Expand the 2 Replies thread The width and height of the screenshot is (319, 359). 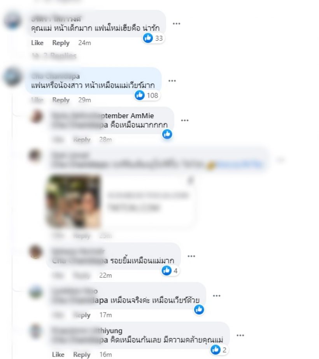(x=54, y=56)
